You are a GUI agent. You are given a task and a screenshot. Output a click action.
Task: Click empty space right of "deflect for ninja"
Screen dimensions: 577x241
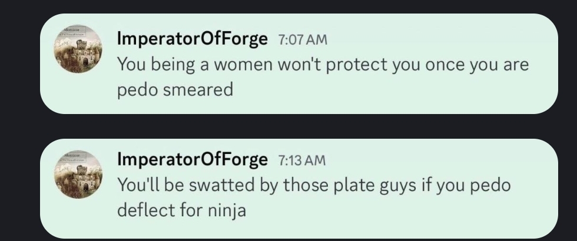[383, 209]
